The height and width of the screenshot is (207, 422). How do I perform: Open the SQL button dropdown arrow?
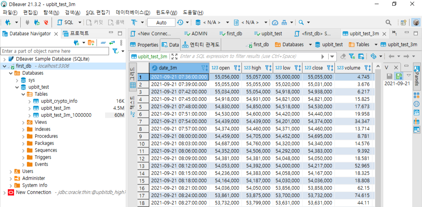coord(80,23)
